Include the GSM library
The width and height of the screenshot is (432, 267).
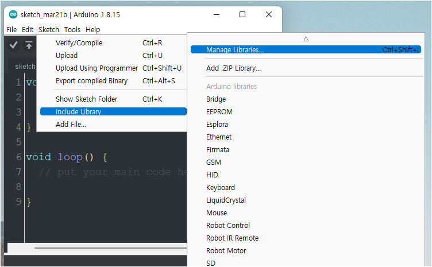306,162
